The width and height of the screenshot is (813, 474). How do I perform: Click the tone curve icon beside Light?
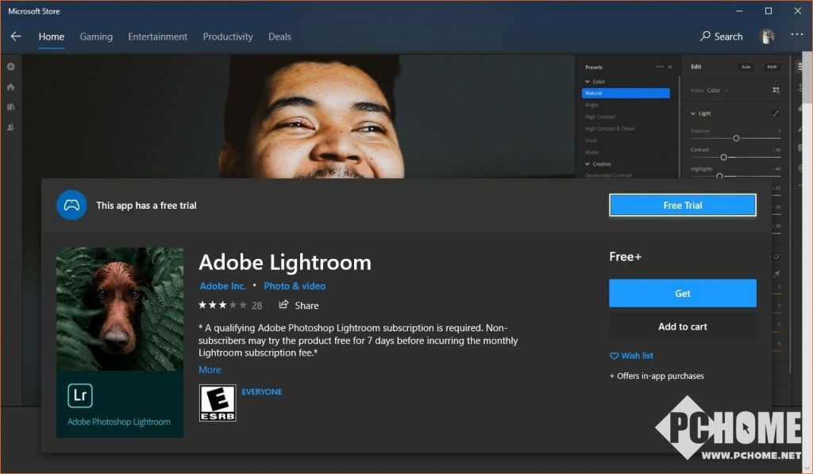pyautogui.click(x=776, y=114)
